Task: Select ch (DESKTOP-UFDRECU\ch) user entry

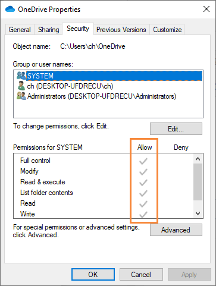Action: 70,86
